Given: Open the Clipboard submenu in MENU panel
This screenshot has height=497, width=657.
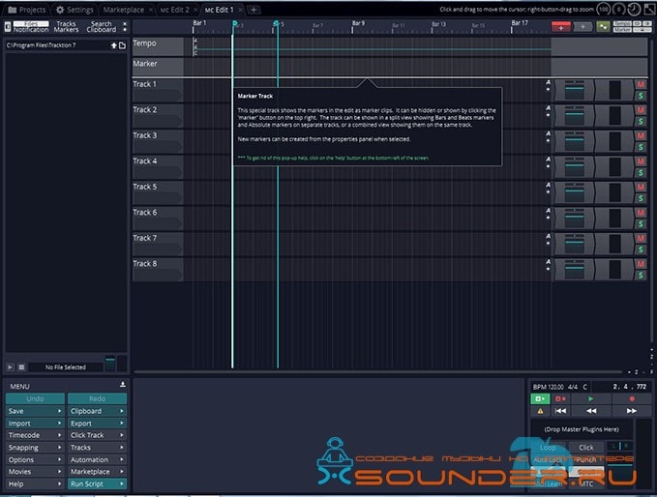Looking at the screenshot, I should click(x=97, y=411).
